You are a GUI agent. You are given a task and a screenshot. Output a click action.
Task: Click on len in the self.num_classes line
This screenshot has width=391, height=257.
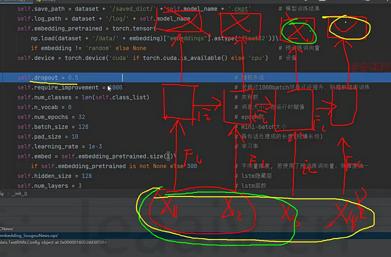(86, 97)
